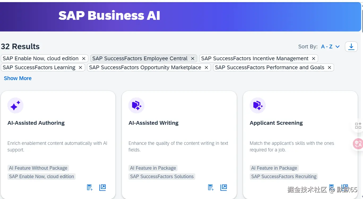Viewport: 363px width, 199px height.
Task: Click the Applicant Screening card icon
Action: 258,105
